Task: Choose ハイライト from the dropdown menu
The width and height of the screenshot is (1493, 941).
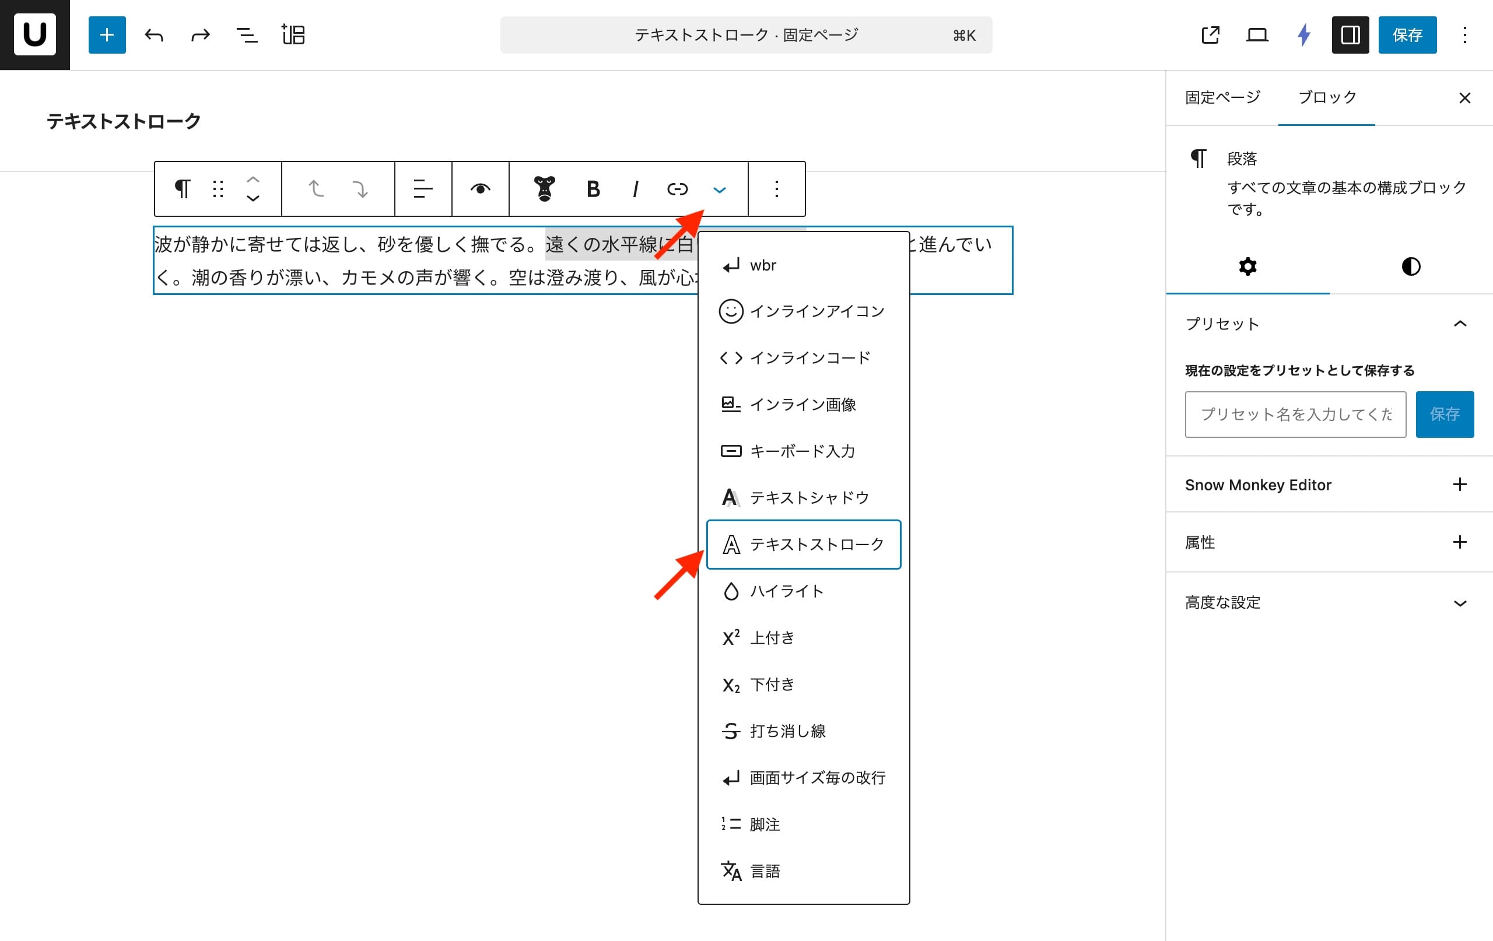Action: point(786,591)
